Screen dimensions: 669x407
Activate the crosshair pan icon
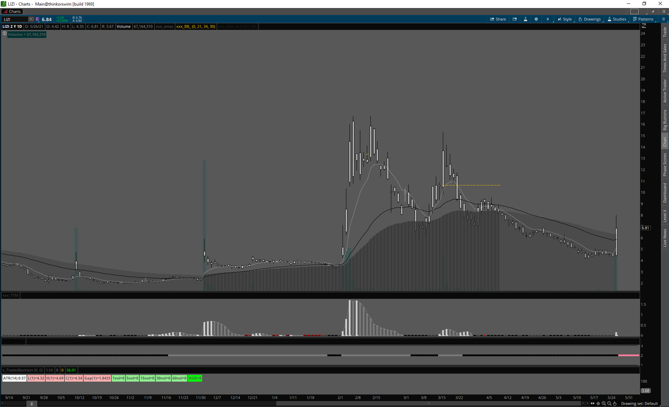[598, 404]
